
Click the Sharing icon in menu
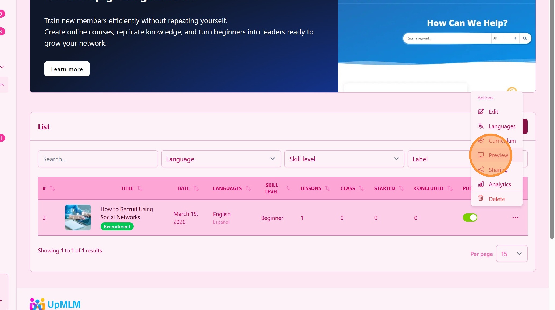(481, 170)
